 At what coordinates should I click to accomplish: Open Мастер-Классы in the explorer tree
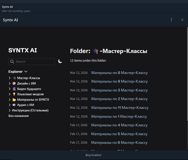29,78
